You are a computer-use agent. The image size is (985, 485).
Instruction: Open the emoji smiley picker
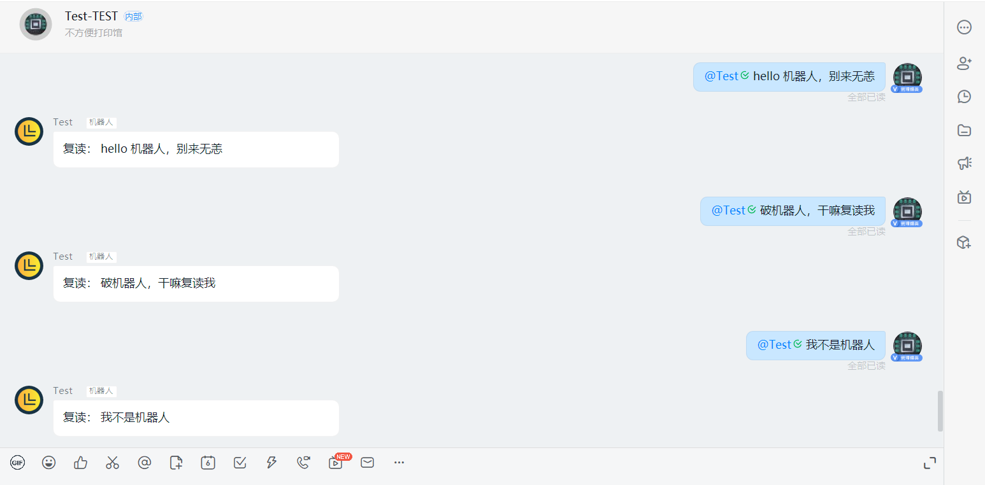click(48, 463)
